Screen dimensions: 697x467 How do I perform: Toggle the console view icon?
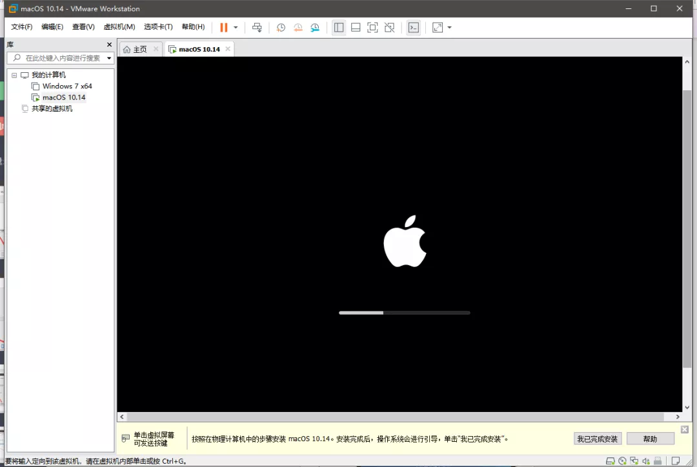414,28
